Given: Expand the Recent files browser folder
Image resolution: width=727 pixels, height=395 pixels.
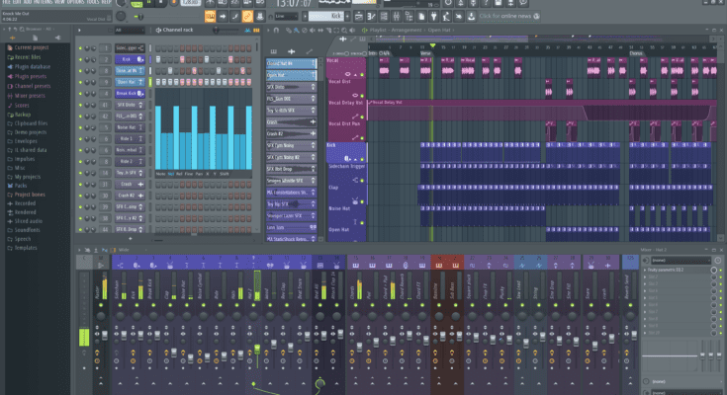Looking at the screenshot, I should [x=28, y=57].
